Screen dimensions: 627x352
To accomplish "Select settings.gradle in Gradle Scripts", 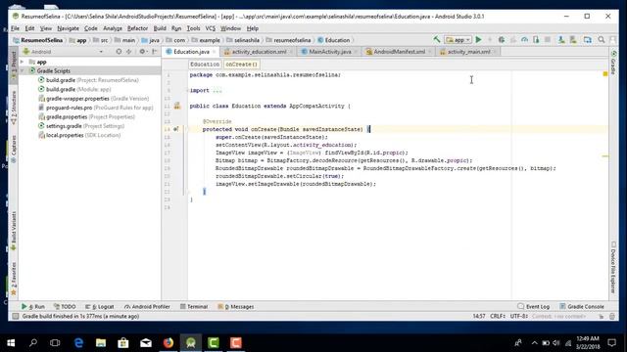I will [x=81, y=126].
